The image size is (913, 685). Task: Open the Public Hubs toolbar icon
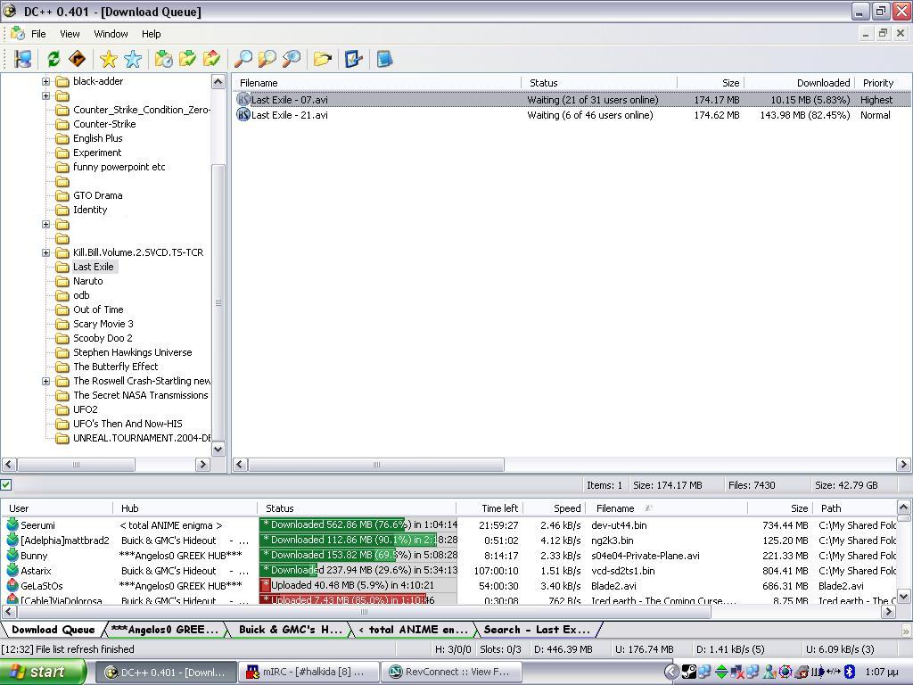tap(23, 59)
